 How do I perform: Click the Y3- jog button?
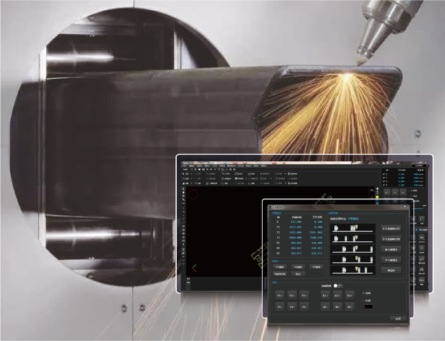(305, 307)
